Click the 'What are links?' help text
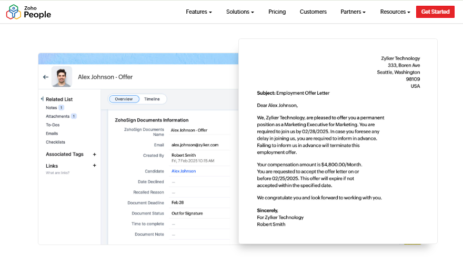The width and height of the screenshot is (463, 274). 57,172
